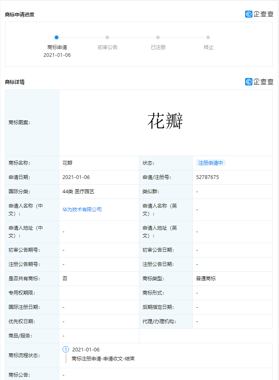Click the 商标申请进度 section heading
Viewport: 279px width, 380px height.
tap(20, 15)
